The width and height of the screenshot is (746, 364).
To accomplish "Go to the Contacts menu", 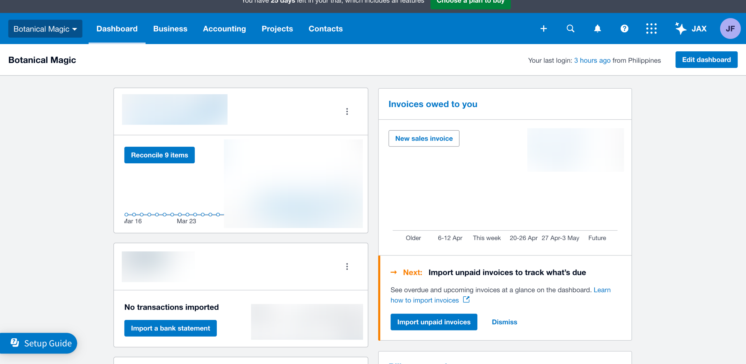I will 326,29.
